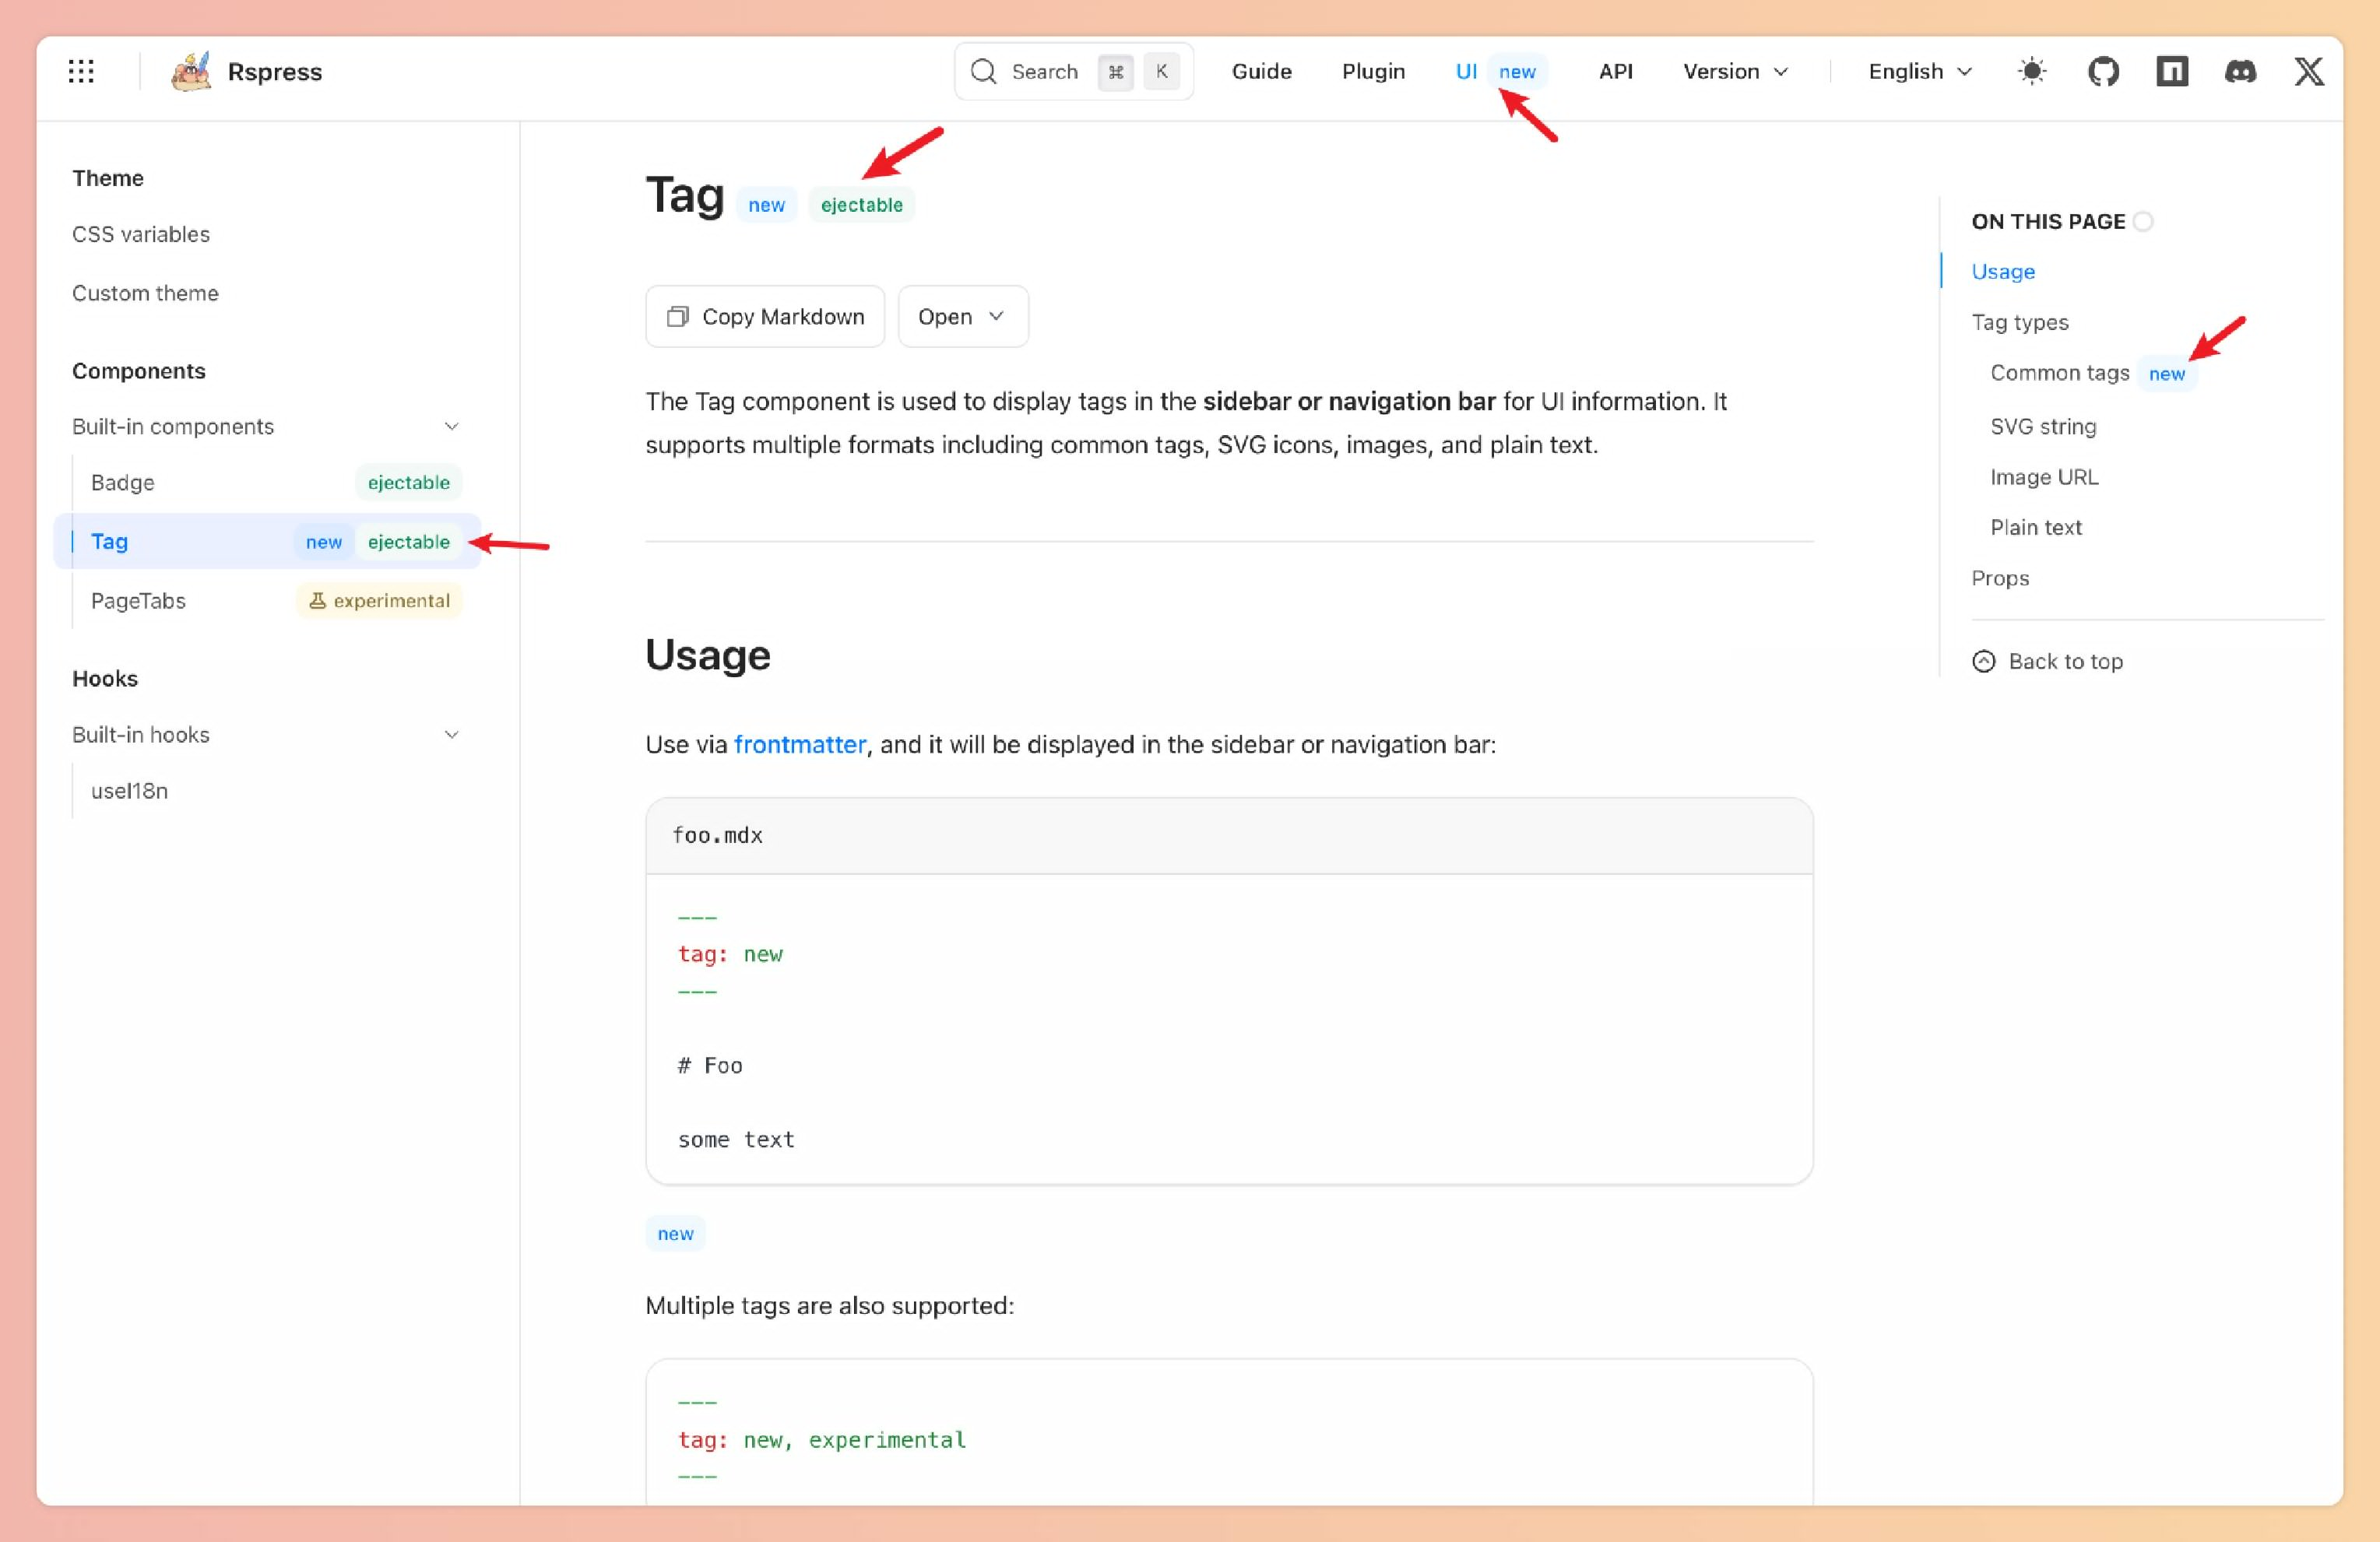This screenshot has height=1542, width=2380.
Task: Click the Rspress logo icon
Action: tap(190, 71)
